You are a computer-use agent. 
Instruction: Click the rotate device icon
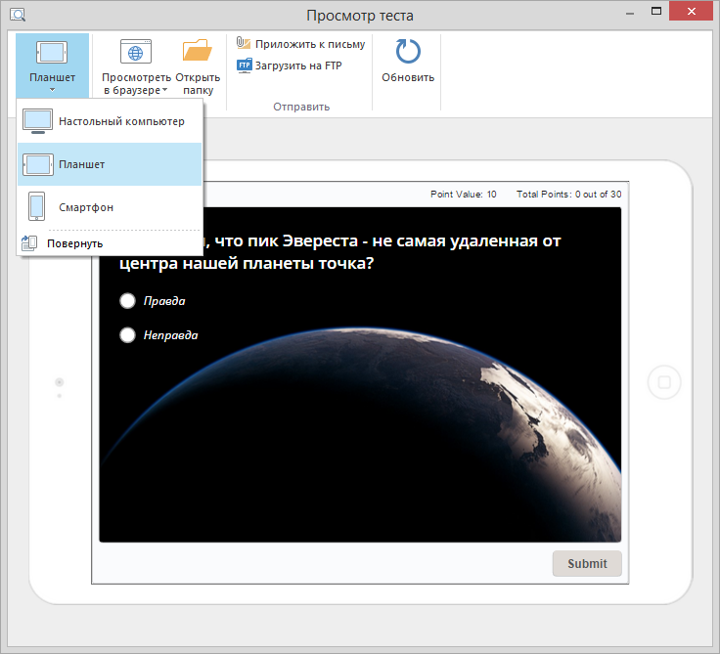[29, 243]
